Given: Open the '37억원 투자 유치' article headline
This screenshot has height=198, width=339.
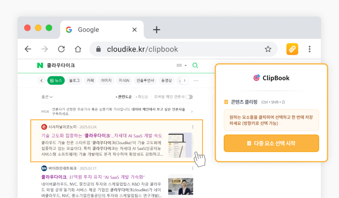Looking at the screenshot, I should [x=93, y=177].
